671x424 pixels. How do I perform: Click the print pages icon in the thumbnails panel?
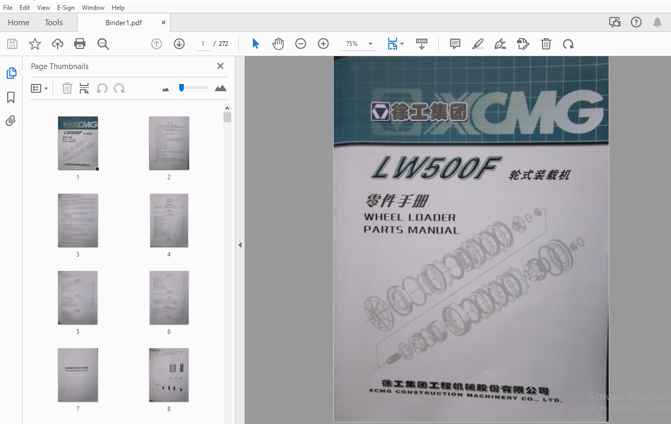pyautogui.click(x=84, y=88)
